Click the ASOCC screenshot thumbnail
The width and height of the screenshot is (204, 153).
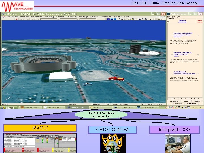40,143
